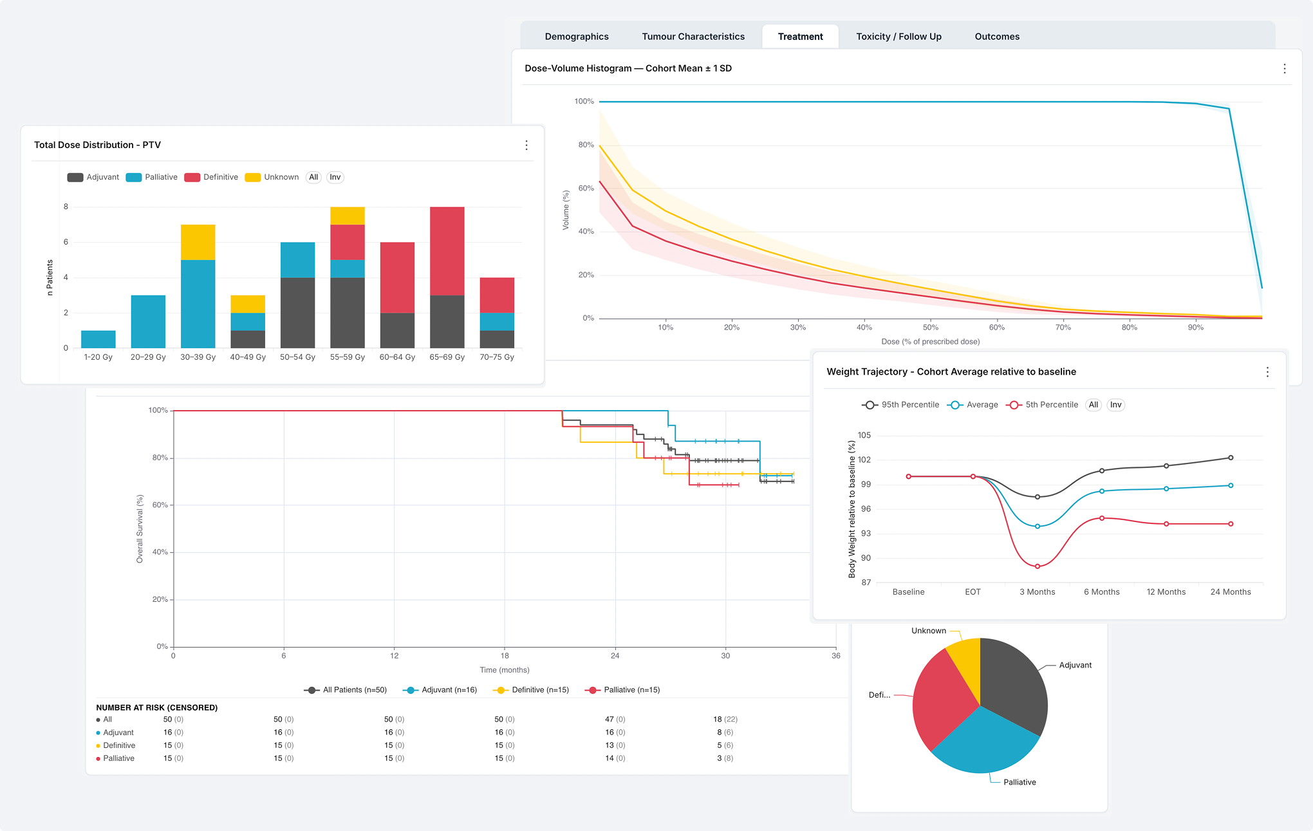Open Weight Trajectory card options menu

tap(1267, 372)
